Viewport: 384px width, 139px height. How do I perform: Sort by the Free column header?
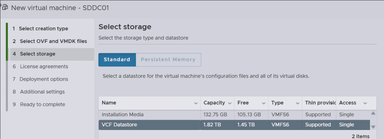point(243,103)
